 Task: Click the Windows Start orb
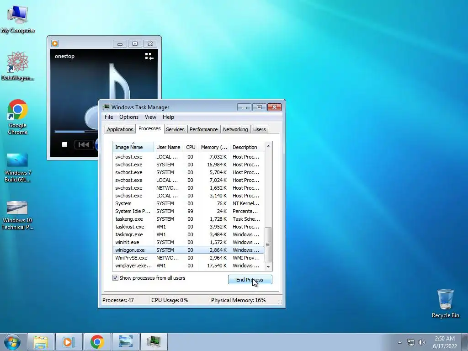[x=12, y=342]
